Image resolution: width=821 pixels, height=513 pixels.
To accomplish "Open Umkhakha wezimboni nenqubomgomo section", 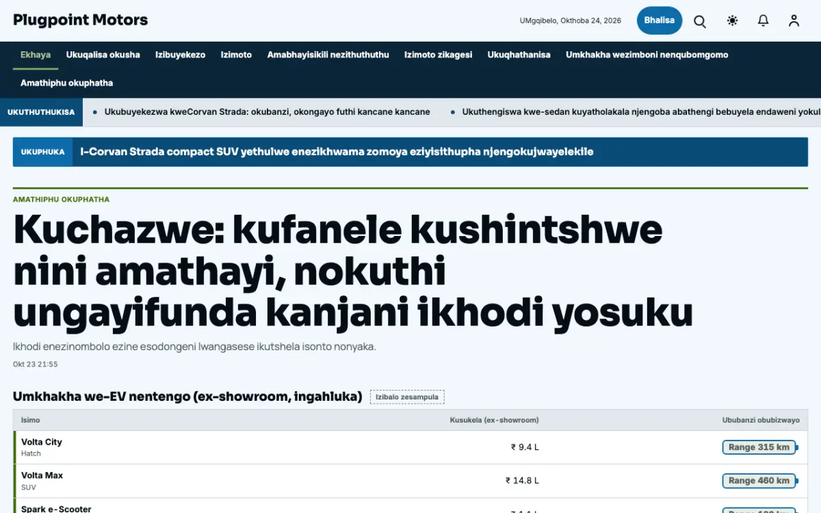I will (647, 55).
